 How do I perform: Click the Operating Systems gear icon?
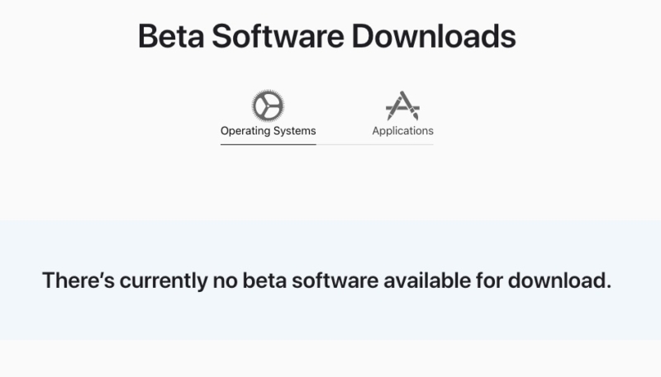click(x=268, y=106)
